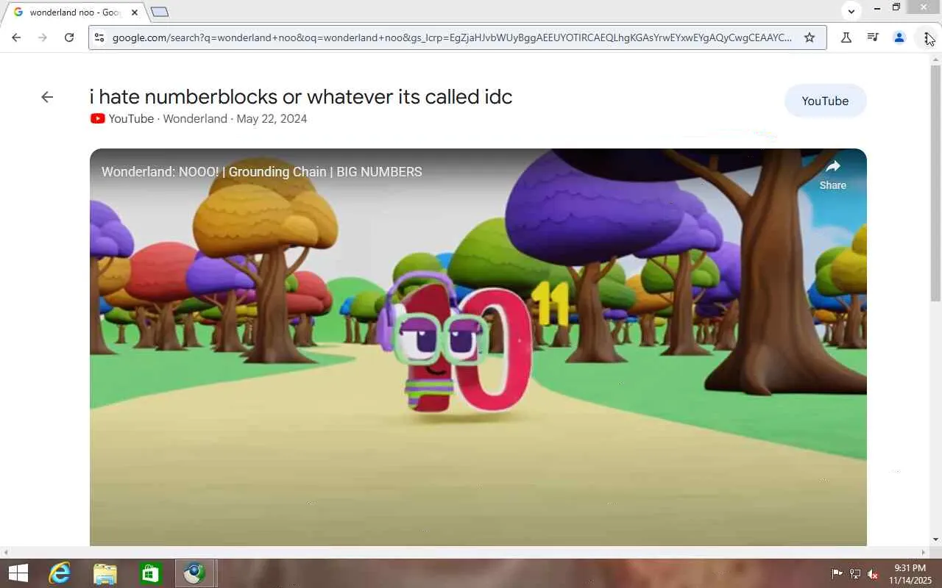
Task: Click the muted volume tray icon
Action: 873,574
